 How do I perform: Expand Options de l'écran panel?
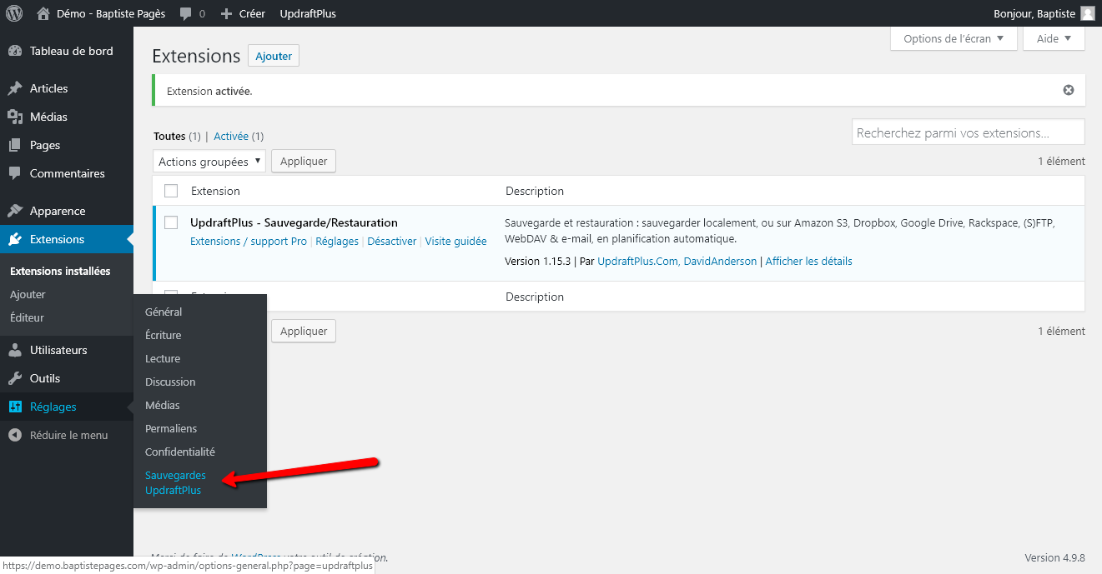tap(954, 38)
